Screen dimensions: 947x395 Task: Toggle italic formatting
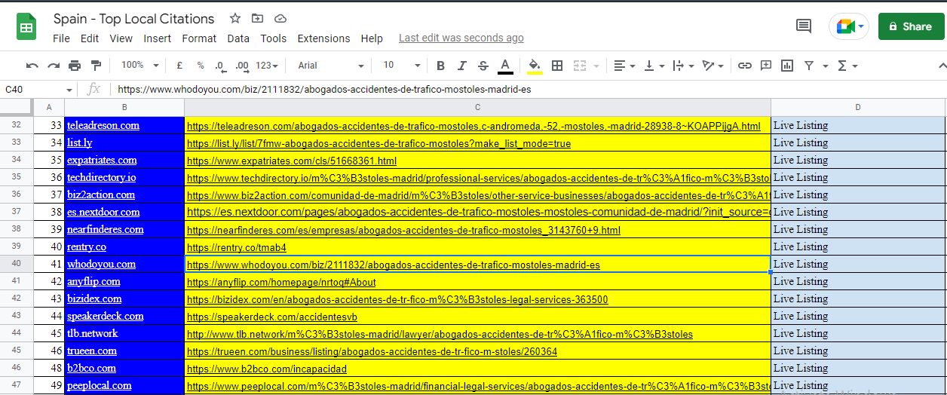click(x=462, y=66)
